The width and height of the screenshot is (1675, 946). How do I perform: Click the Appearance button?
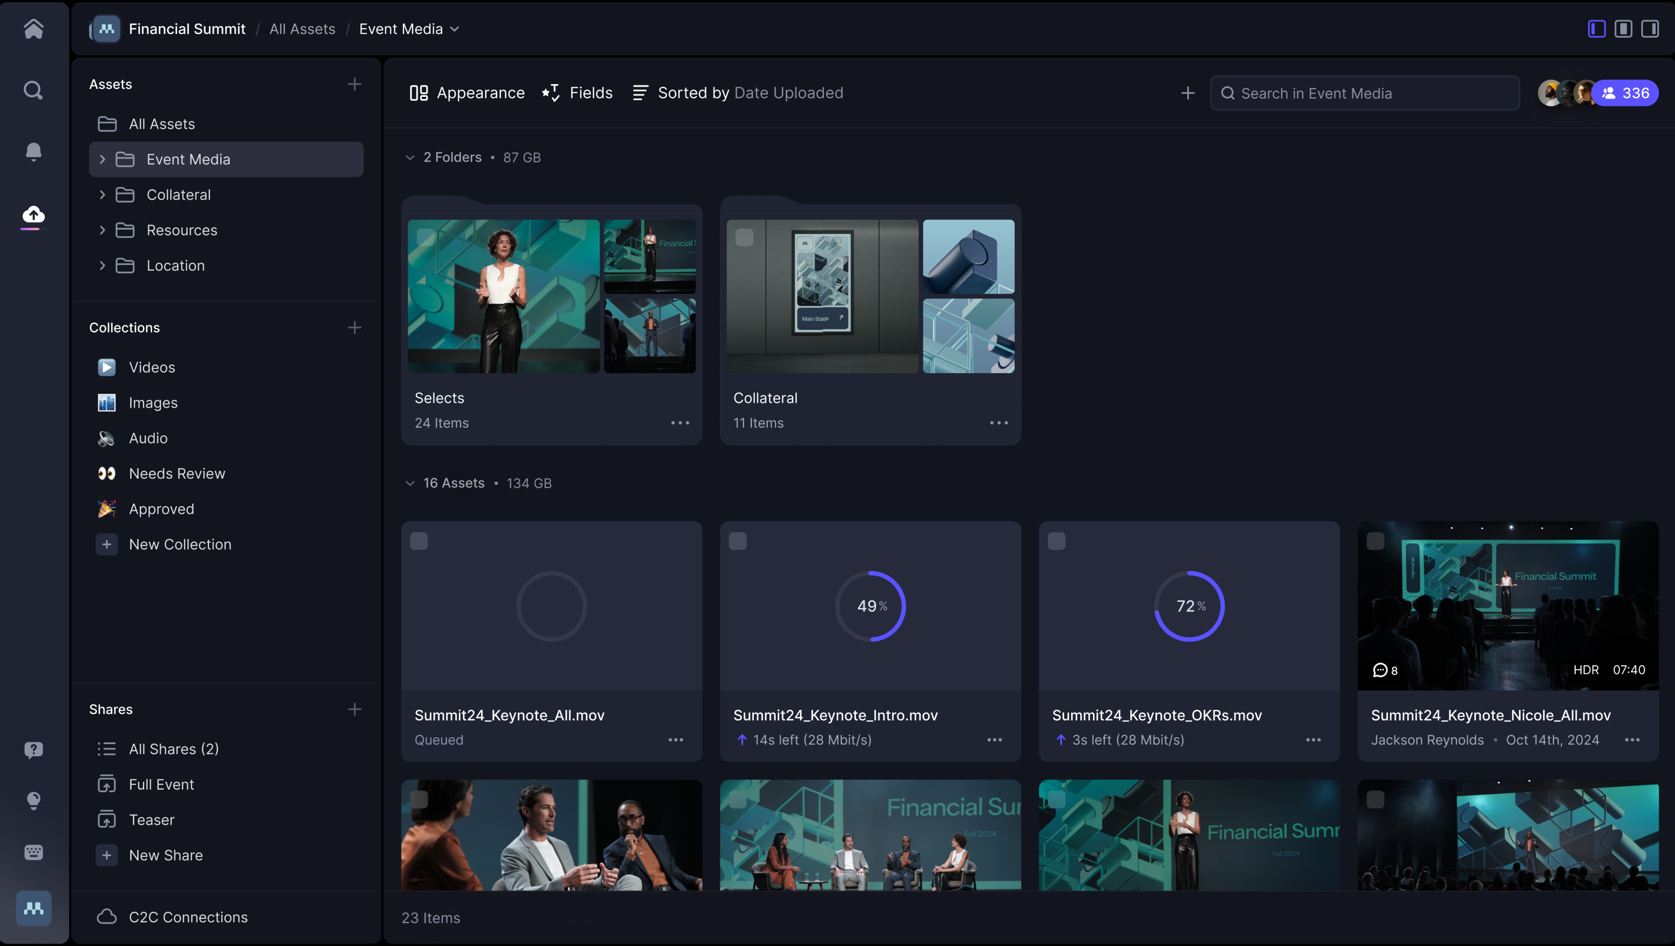pyautogui.click(x=467, y=93)
